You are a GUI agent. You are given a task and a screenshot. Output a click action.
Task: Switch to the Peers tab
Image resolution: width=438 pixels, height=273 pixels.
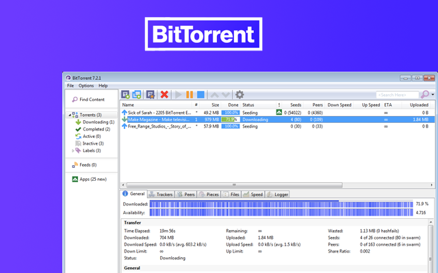185,195
